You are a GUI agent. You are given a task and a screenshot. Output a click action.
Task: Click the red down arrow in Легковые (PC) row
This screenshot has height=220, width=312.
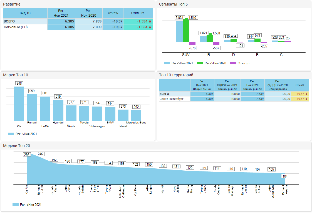150,27
